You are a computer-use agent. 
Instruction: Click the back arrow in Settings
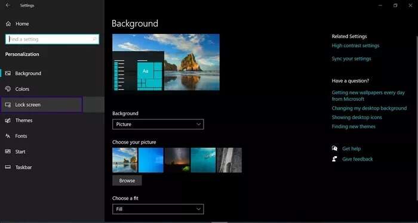click(x=8, y=5)
